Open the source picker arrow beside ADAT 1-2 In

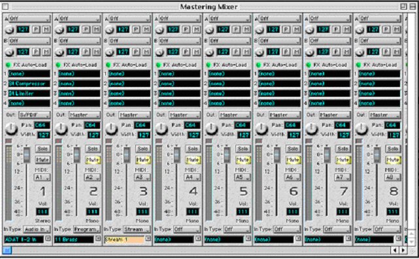(48, 238)
